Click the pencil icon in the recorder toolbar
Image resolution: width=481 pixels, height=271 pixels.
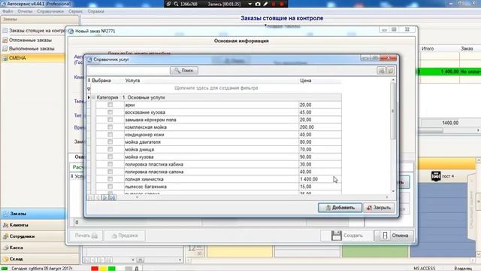[x=265, y=4]
